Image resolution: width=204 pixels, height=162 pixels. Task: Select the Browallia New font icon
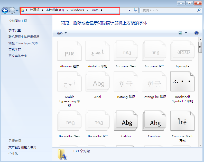[69, 121]
